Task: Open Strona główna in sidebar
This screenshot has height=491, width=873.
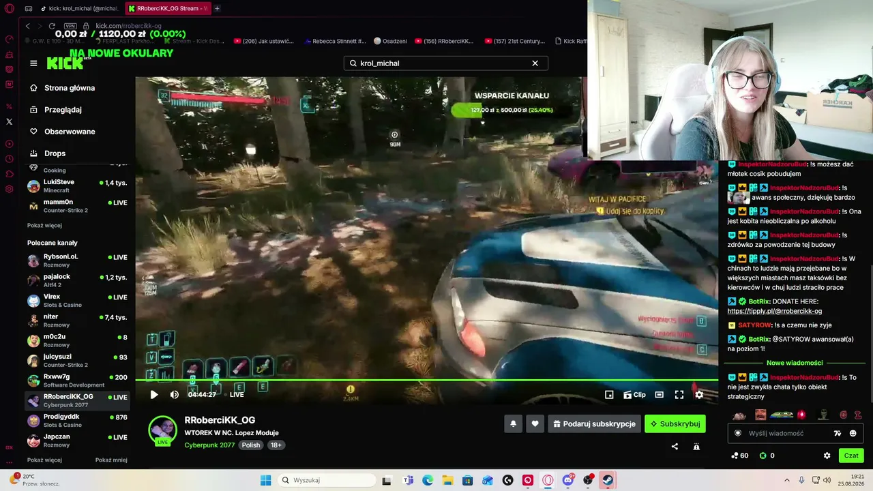Action: pos(70,88)
